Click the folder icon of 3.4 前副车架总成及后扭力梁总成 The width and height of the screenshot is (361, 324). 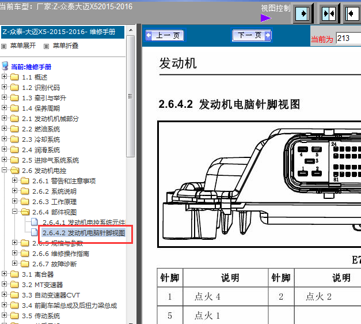14,306
